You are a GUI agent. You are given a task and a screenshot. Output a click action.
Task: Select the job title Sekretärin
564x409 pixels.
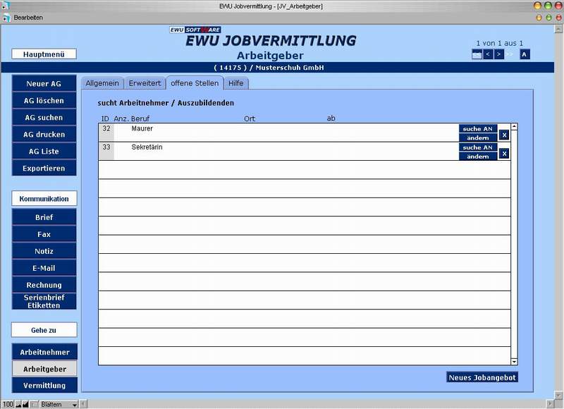pyautogui.click(x=147, y=147)
